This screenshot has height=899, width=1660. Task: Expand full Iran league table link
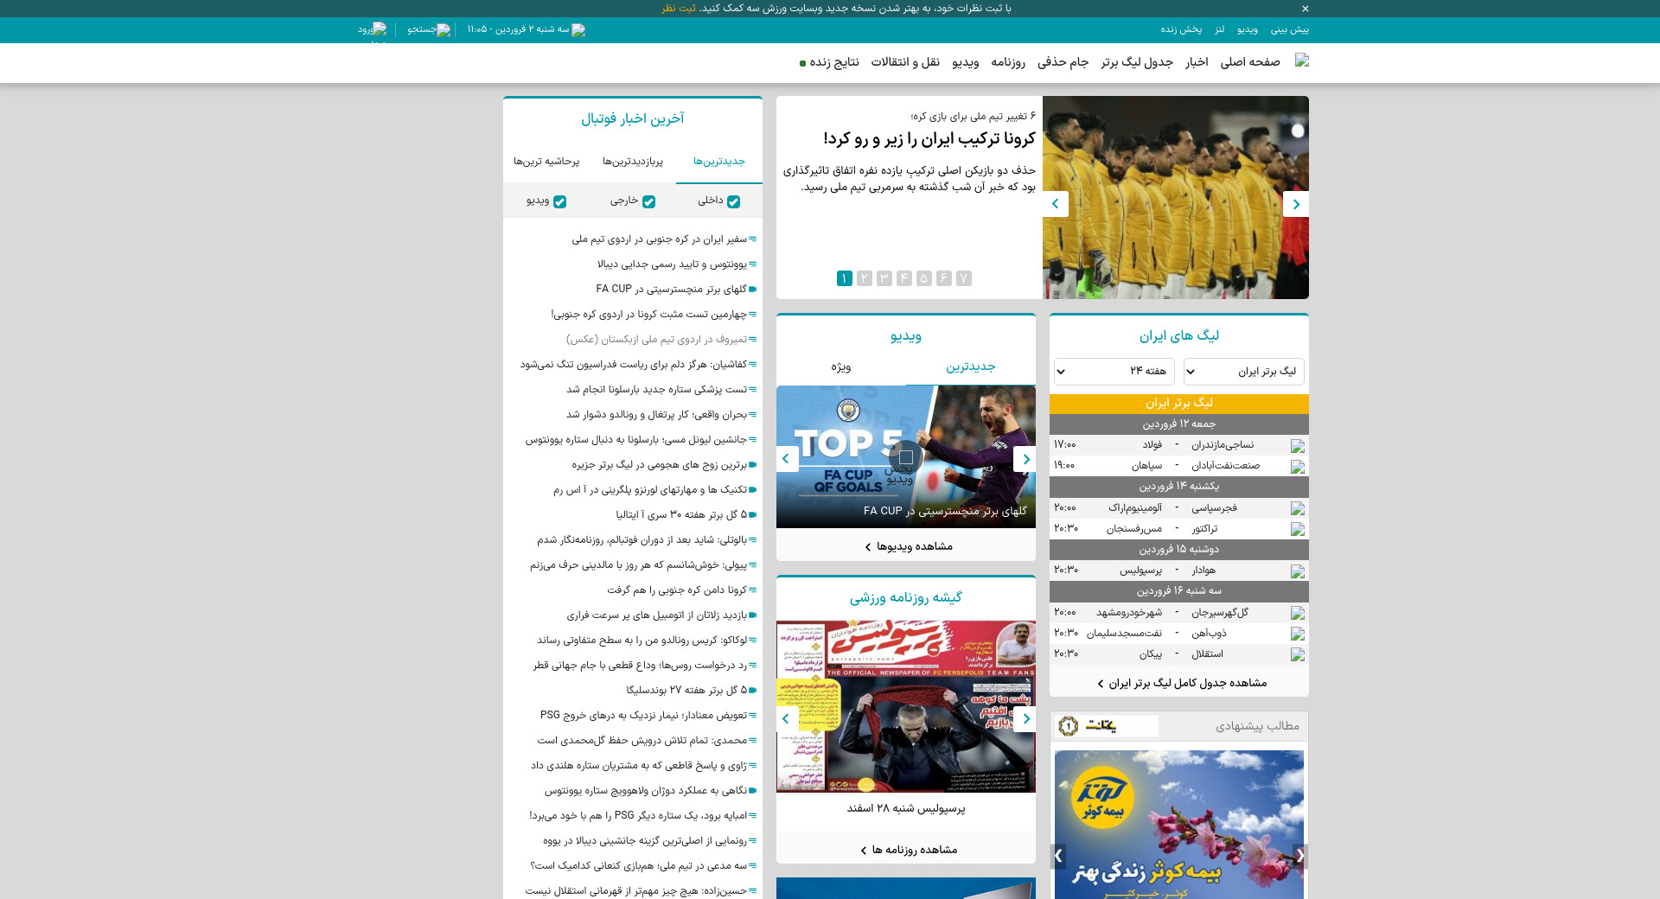1181,683
